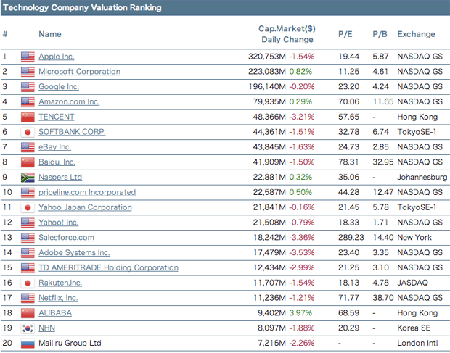Click the US flag beside Amazon.com Inc.
The width and height of the screenshot is (450, 353).
coord(28,102)
